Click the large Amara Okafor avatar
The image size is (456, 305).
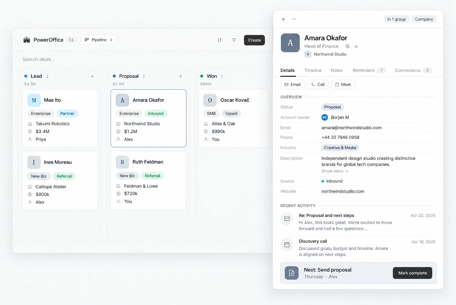click(290, 43)
